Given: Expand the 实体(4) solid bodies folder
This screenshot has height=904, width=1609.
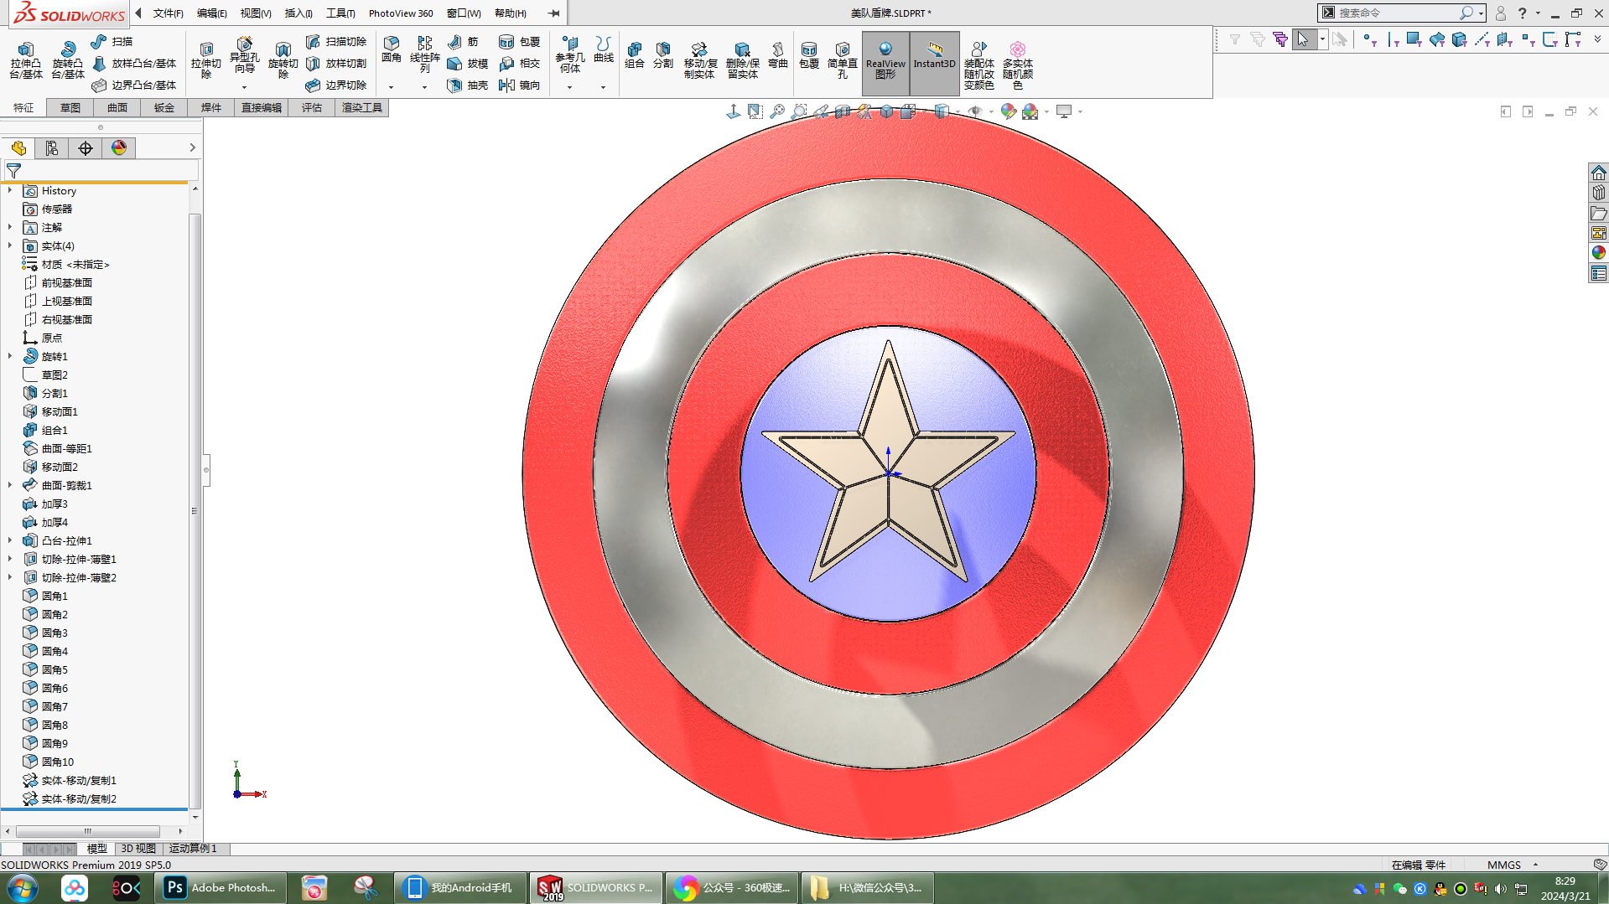Looking at the screenshot, I should tap(10, 245).
